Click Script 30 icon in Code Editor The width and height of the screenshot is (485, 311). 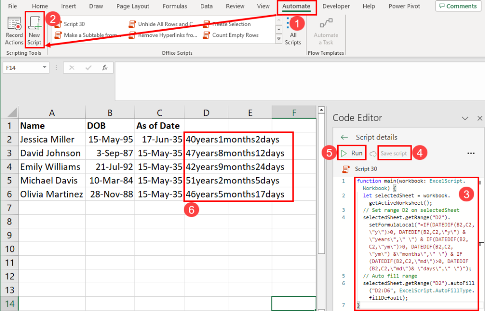(x=346, y=169)
